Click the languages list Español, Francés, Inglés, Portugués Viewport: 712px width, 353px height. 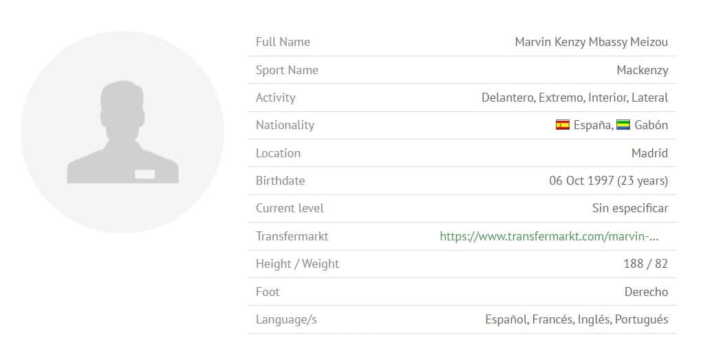tap(576, 319)
